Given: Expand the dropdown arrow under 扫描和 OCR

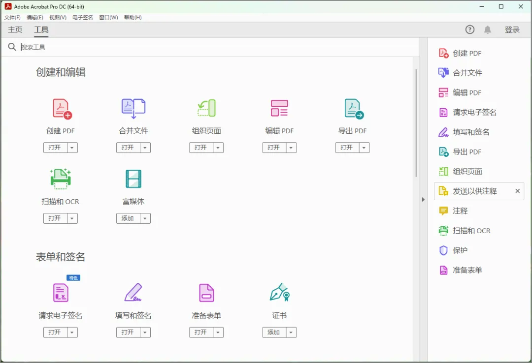Looking at the screenshot, I should [x=72, y=218].
